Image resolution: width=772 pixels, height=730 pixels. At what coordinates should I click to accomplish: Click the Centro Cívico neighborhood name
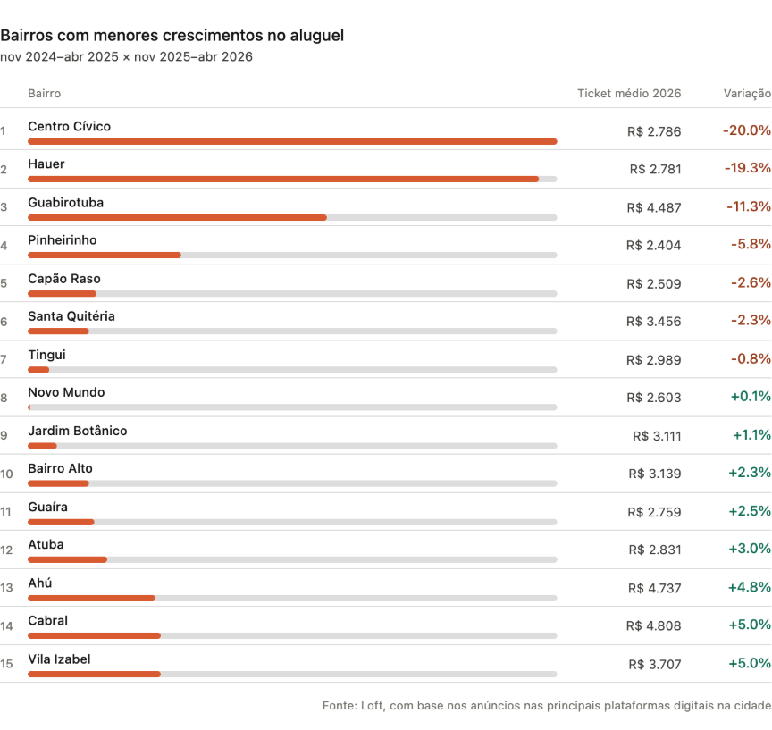pyautogui.click(x=69, y=127)
